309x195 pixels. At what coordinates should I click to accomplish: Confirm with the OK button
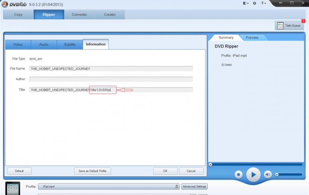click(165, 171)
